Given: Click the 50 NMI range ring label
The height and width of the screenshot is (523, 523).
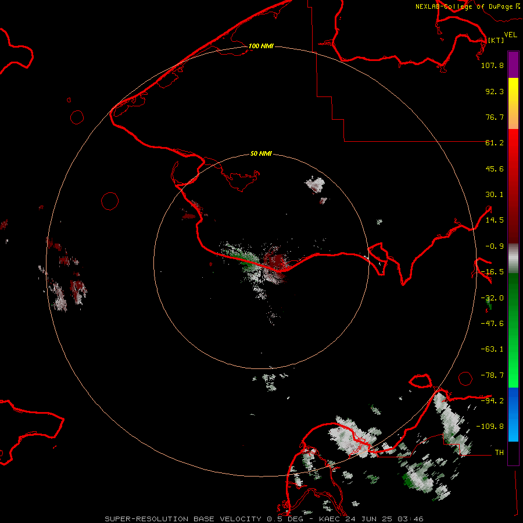Looking at the screenshot, I should pos(261,153).
